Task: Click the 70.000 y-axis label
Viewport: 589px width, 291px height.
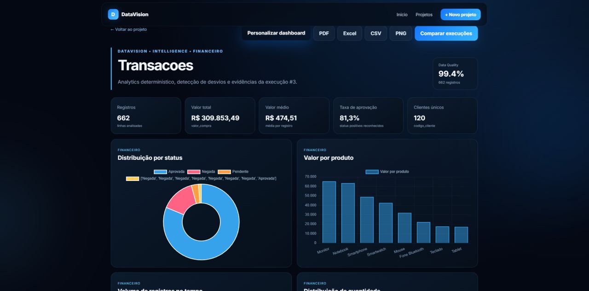Action: coord(311,176)
